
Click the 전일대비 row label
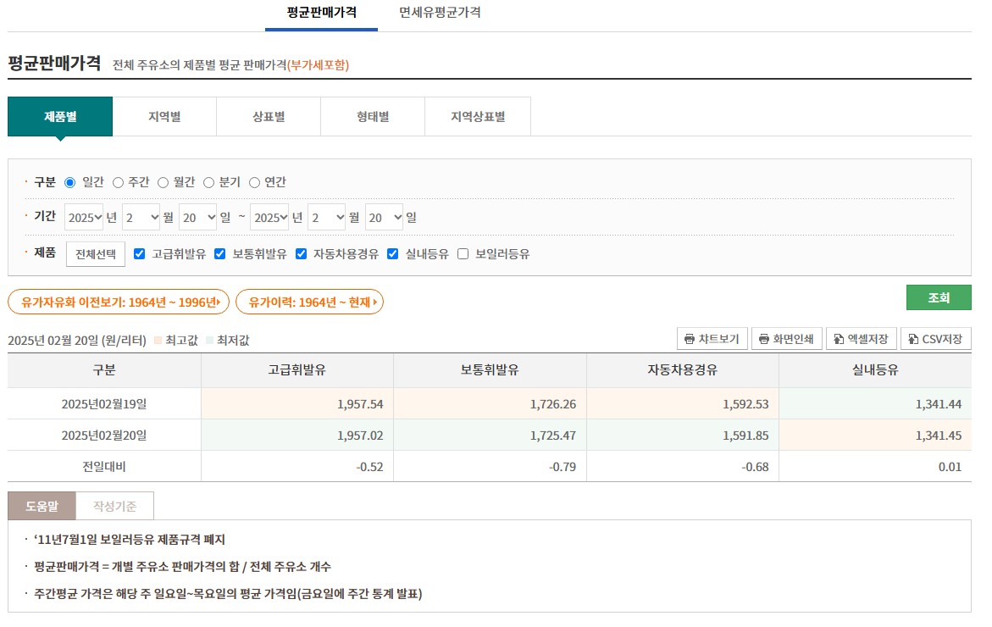click(x=104, y=467)
